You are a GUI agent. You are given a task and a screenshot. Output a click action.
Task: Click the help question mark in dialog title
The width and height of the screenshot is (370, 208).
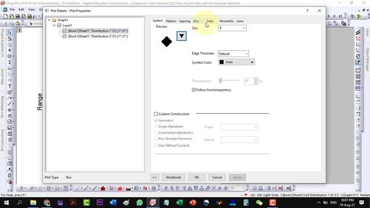coord(307,10)
